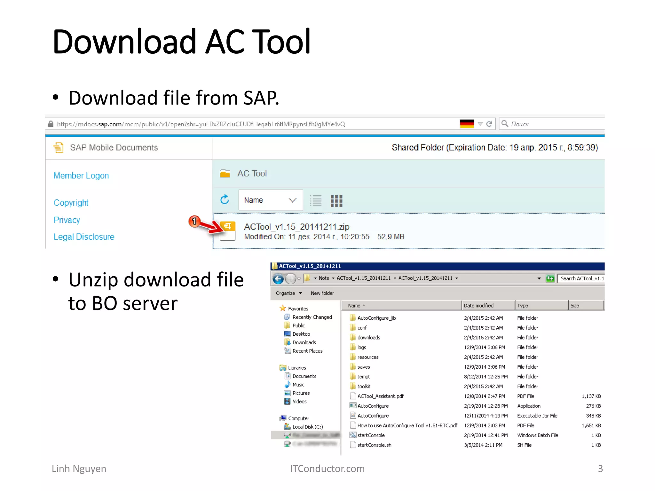The image size is (655, 491).
Task: Click the Search ACTool_v1.1 field
Action: pyautogui.click(x=581, y=278)
